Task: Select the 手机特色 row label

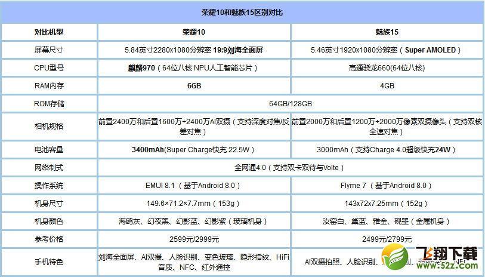Action: click(x=49, y=262)
